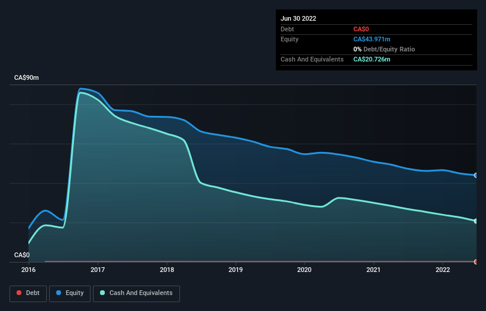Viewport: 486px width, 311px height.
Task: Select the Equity endpoint marker on chart
Action: point(476,176)
